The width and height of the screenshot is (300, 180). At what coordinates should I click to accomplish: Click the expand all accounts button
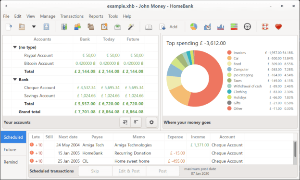coord(125,122)
